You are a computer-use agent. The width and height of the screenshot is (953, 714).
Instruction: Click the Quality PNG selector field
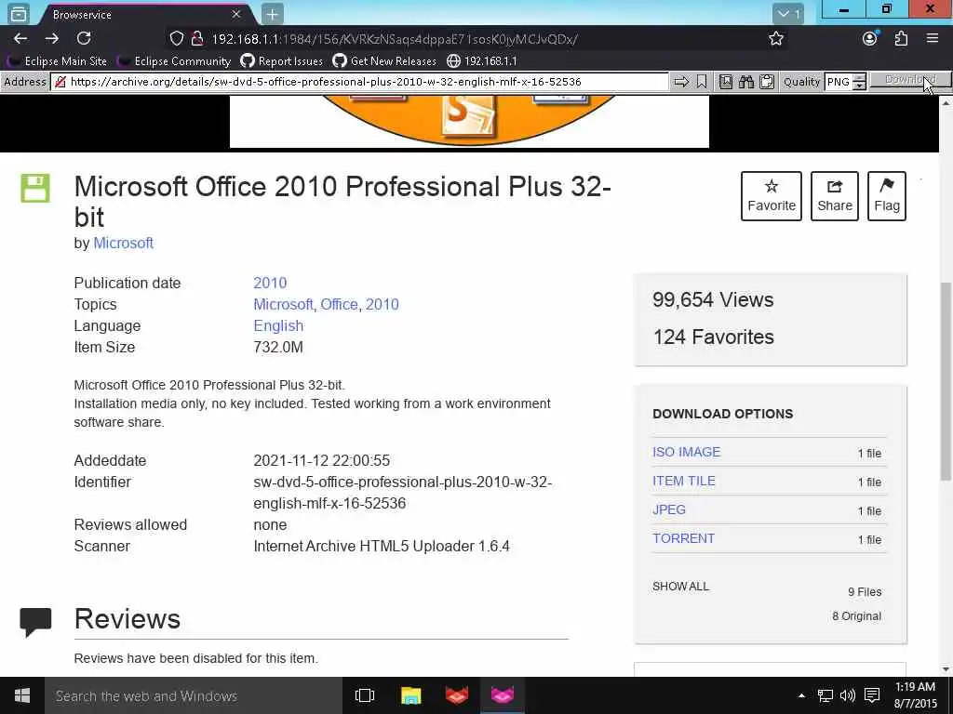point(839,82)
